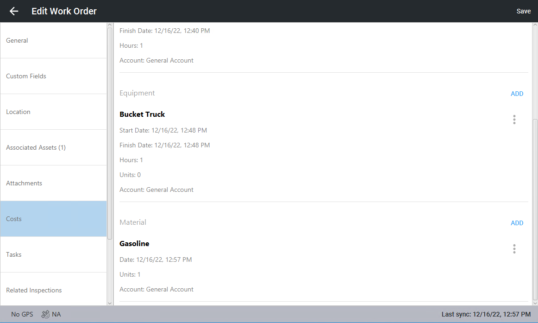Image resolution: width=538 pixels, height=323 pixels.
Task: Open Gasoline three-dot options menu
Action: tap(514, 249)
